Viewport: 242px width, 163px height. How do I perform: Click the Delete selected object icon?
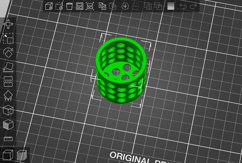[x=59, y=6]
